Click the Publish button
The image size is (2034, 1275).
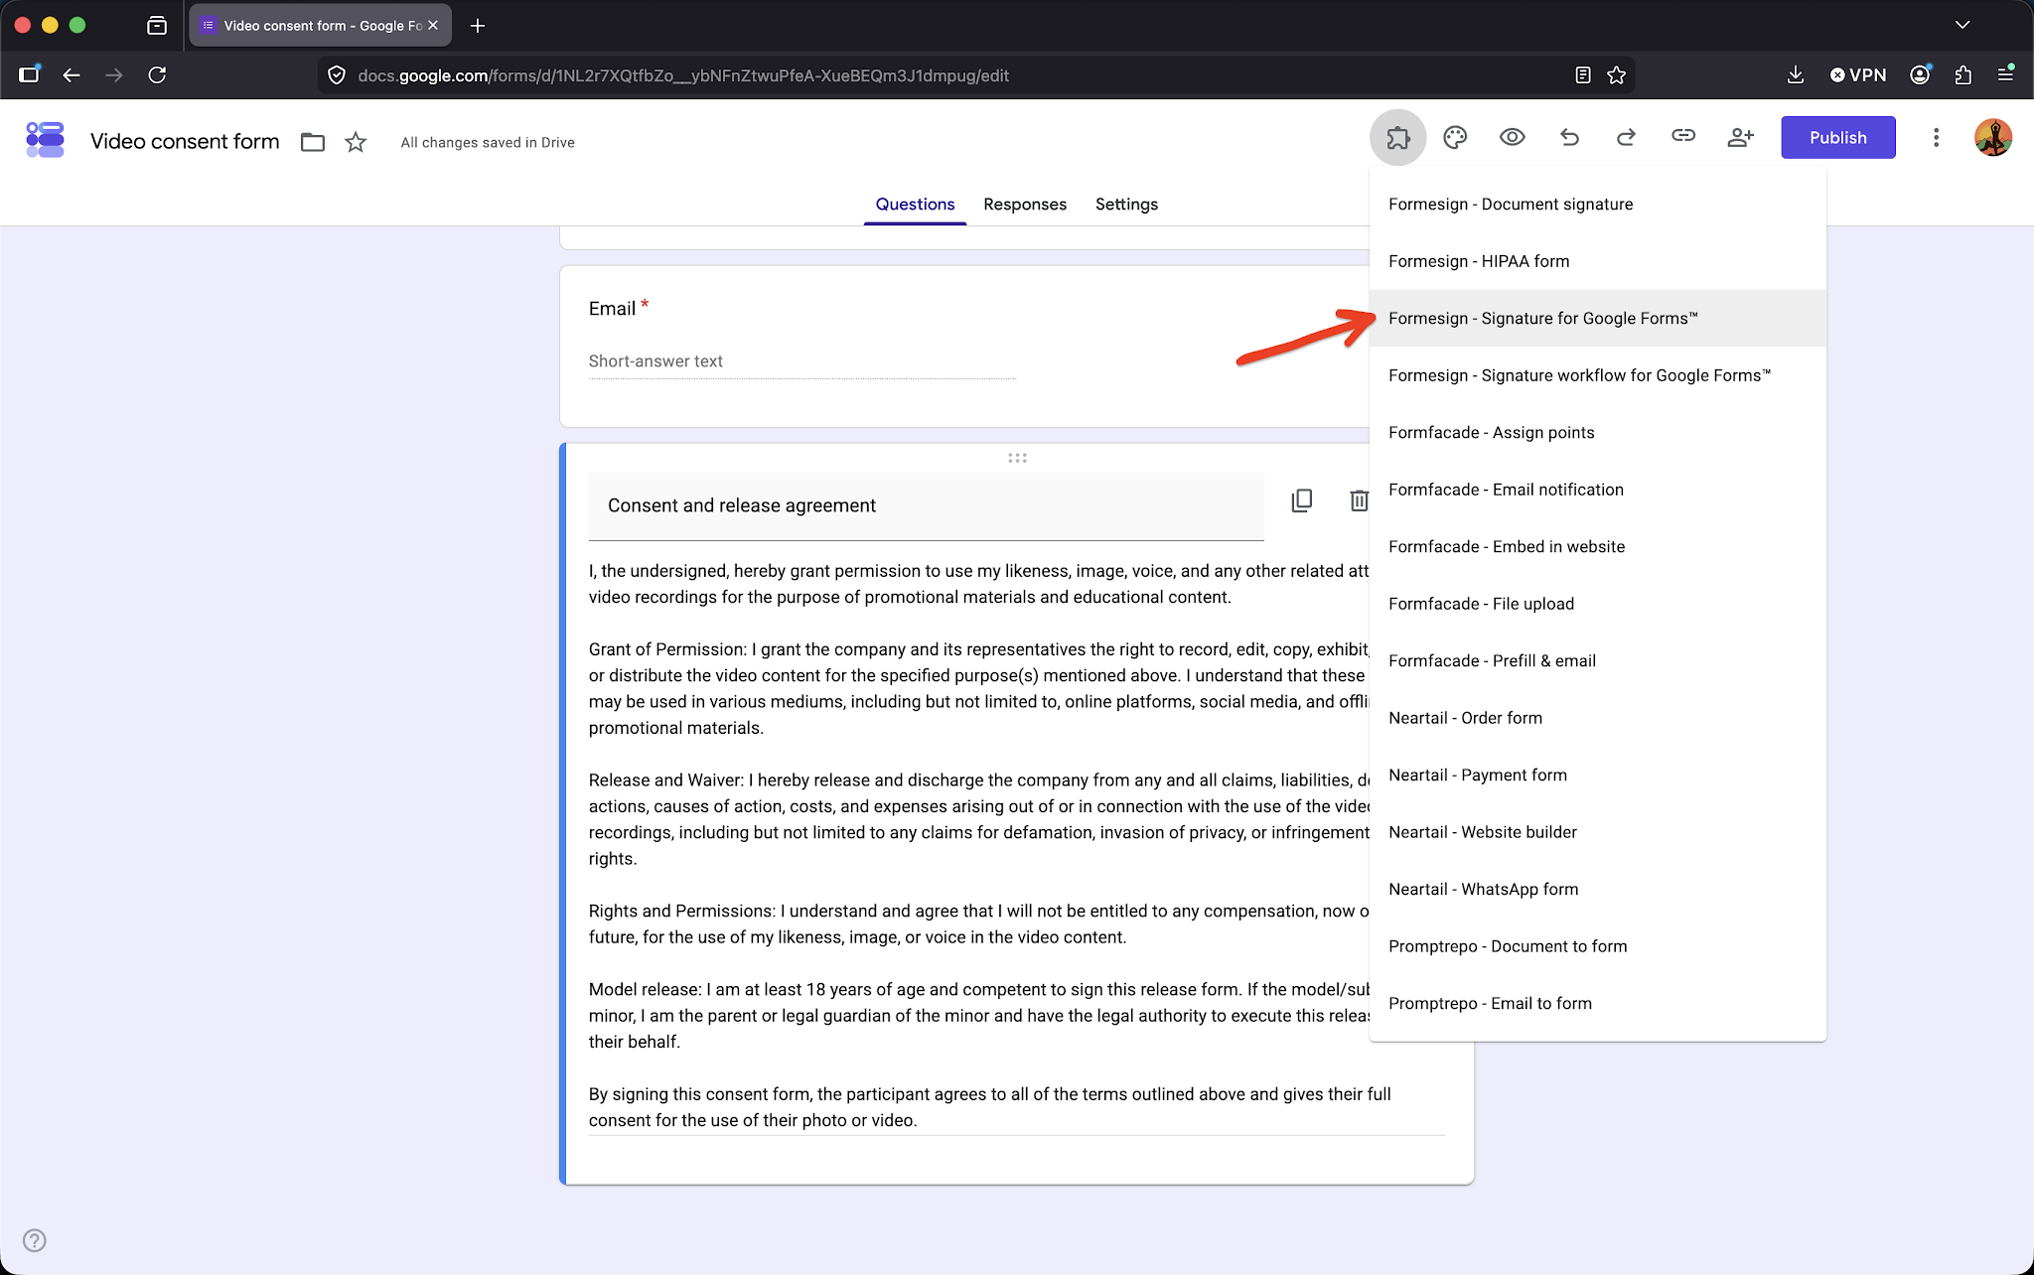click(x=1837, y=137)
